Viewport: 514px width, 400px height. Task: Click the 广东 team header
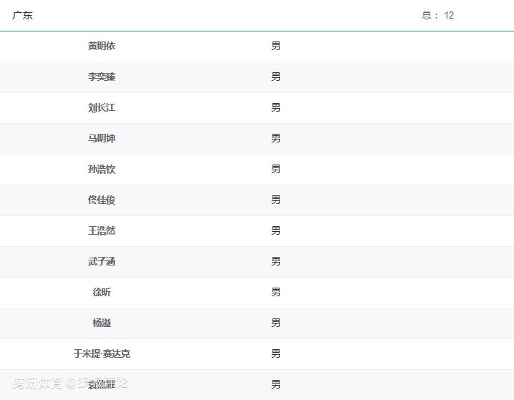coord(23,15)
